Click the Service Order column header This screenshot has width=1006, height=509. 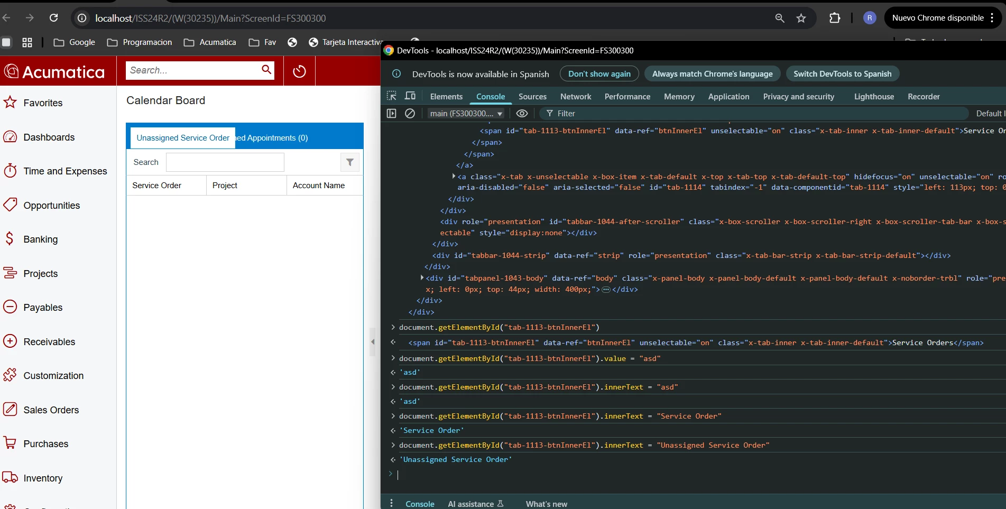pyautogui.click(x=166, y=186)
